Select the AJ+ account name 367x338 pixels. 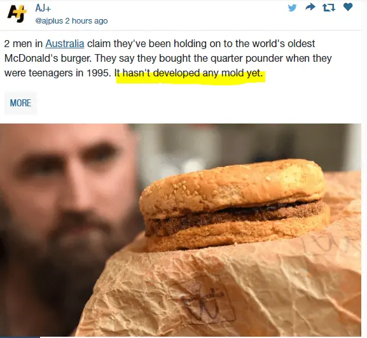(x=43, y=8)
